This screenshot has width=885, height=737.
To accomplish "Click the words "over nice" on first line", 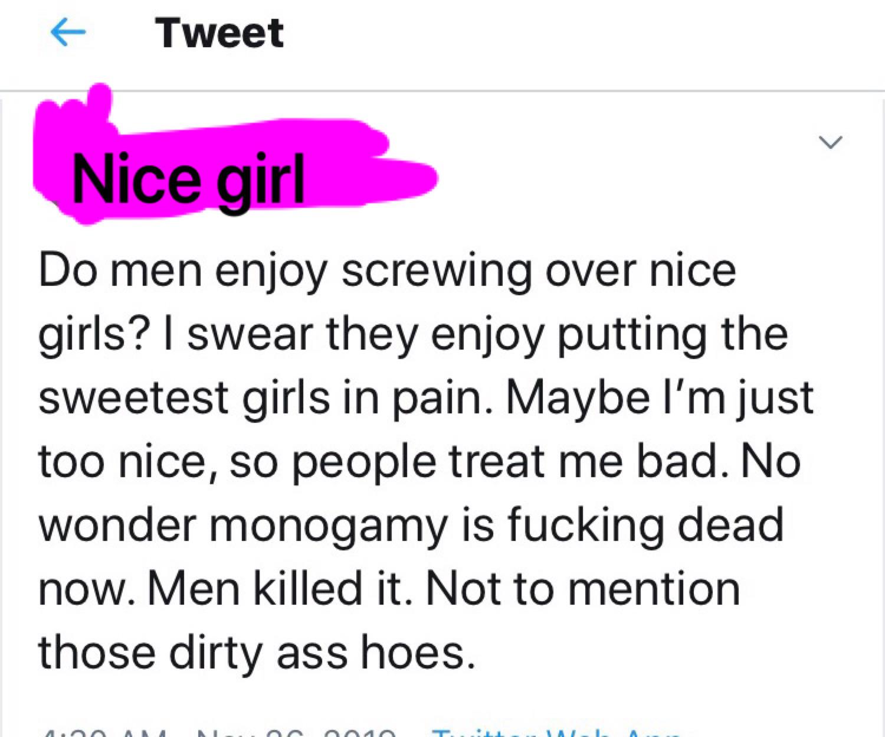I will pyautogui.click(x=640, y=272).
